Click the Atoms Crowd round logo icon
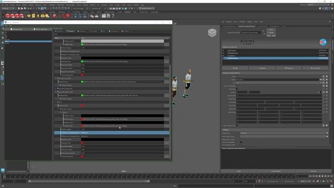 323,42
